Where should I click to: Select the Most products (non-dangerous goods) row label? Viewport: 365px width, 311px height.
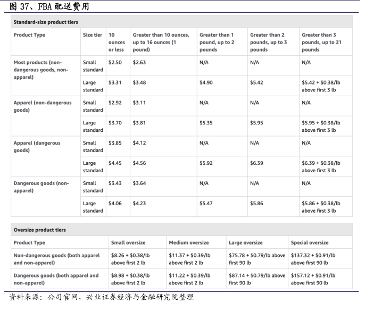41,70
